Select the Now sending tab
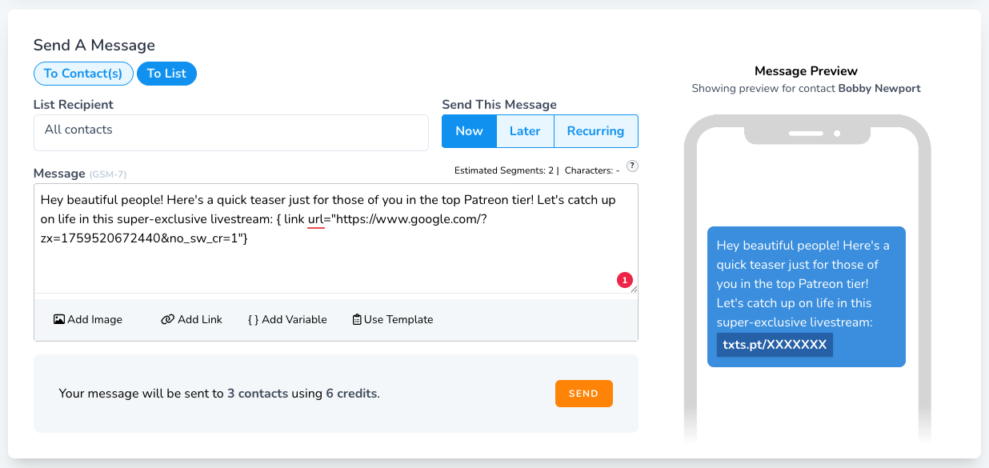The width and height of the screenshot is (989, 468). click(x=469, y=130)
